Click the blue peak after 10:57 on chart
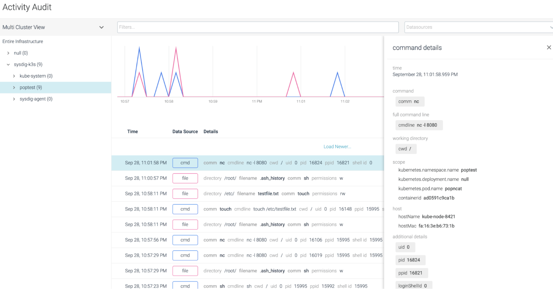553x289 pixels. point(139,48)
